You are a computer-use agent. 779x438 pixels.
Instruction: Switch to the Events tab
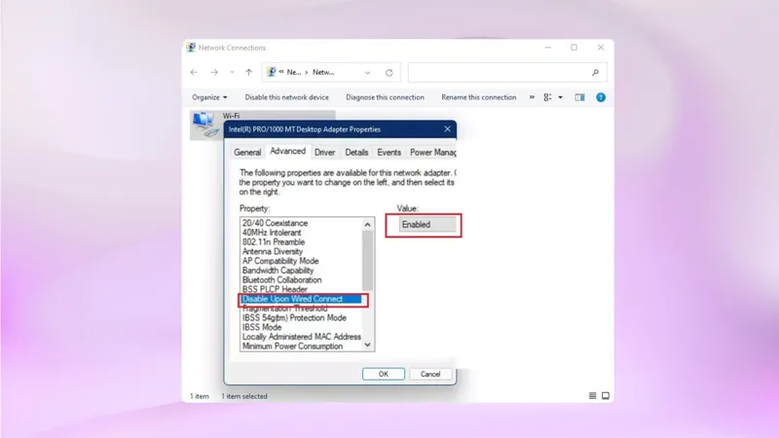[389, 153]
